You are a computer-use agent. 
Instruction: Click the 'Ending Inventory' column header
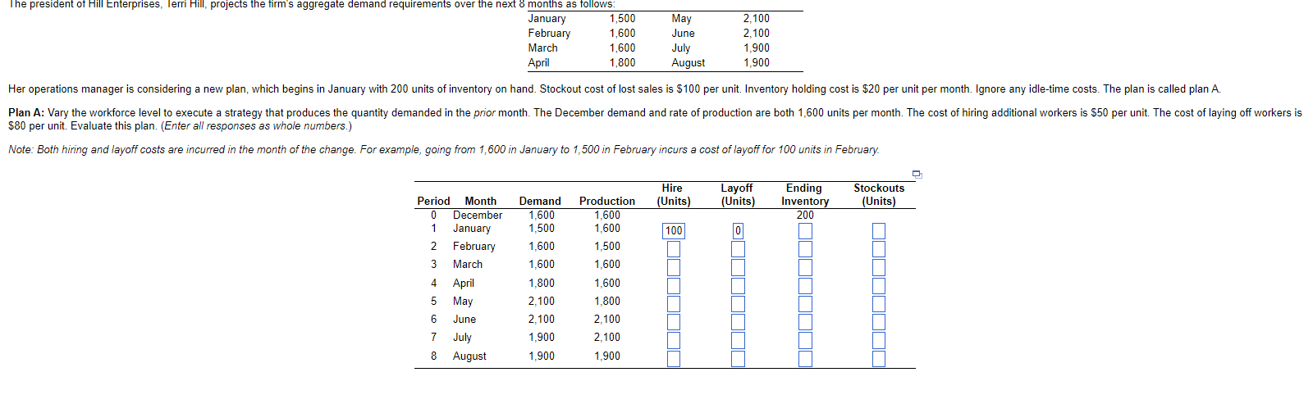pyautogui.click(x=805, y=194)
